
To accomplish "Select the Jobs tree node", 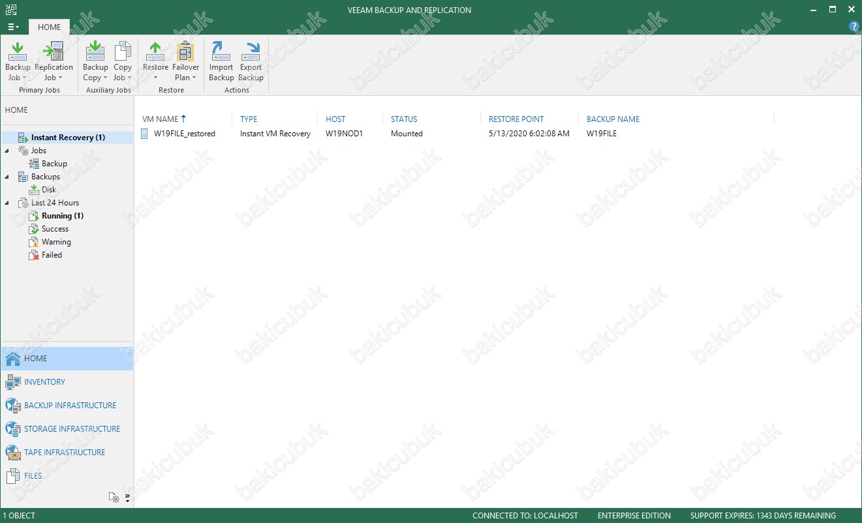I will (x=38, y=151).
